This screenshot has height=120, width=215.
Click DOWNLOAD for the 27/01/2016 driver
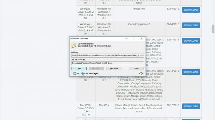(191, 41)
